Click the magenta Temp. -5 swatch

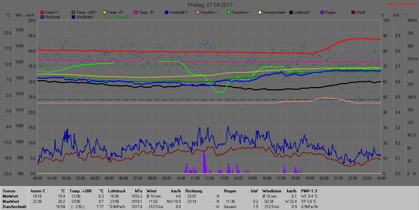pos(136,12)
